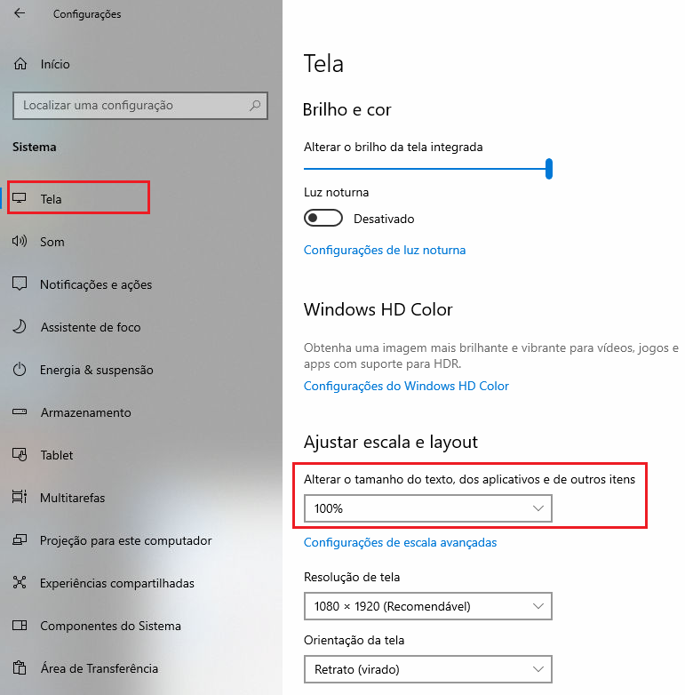Image resolution: width=685 pixels, height=695 pixels.
Task: Click the search magnifier icon
Action: point(256,105)
